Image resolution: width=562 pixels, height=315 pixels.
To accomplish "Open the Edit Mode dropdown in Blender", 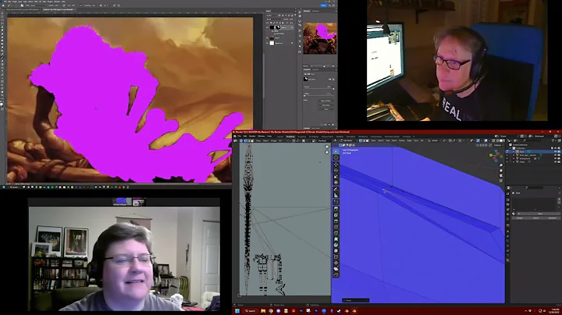I will 350,140.
